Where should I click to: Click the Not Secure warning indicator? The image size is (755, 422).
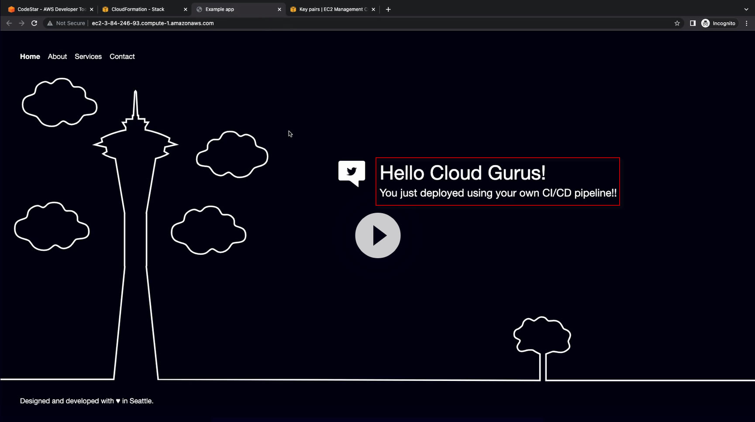(x=66, y=23)
